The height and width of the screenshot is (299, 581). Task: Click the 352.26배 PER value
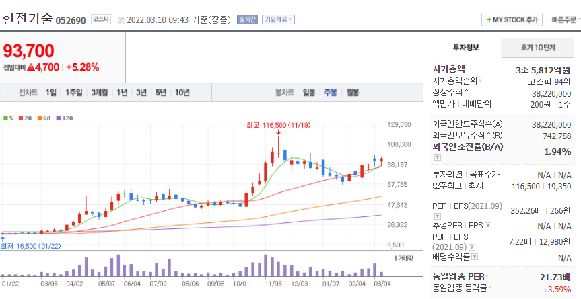526,211
